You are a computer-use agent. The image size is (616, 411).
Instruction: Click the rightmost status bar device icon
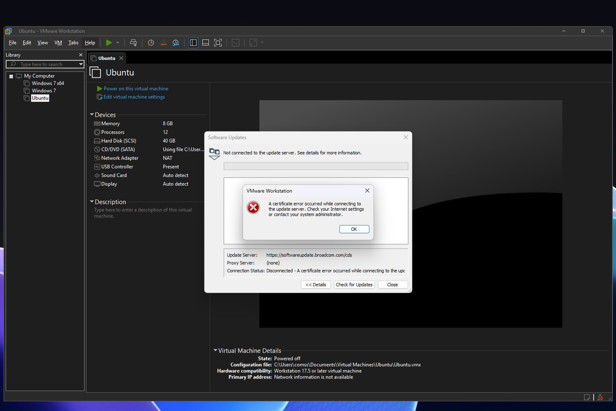click(x=600, y=397)
